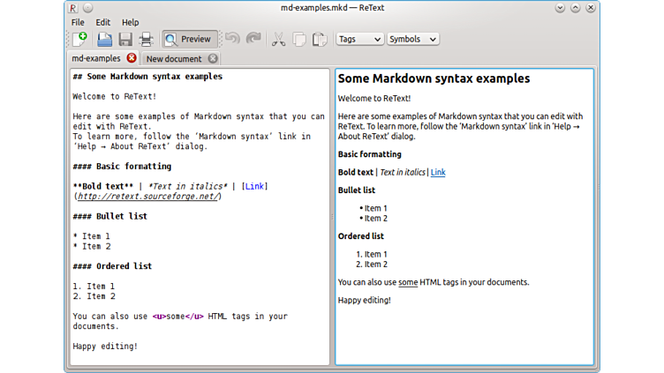Copy selection using copy icon
The width and height of the screenshot is (664, 373).
299,39
